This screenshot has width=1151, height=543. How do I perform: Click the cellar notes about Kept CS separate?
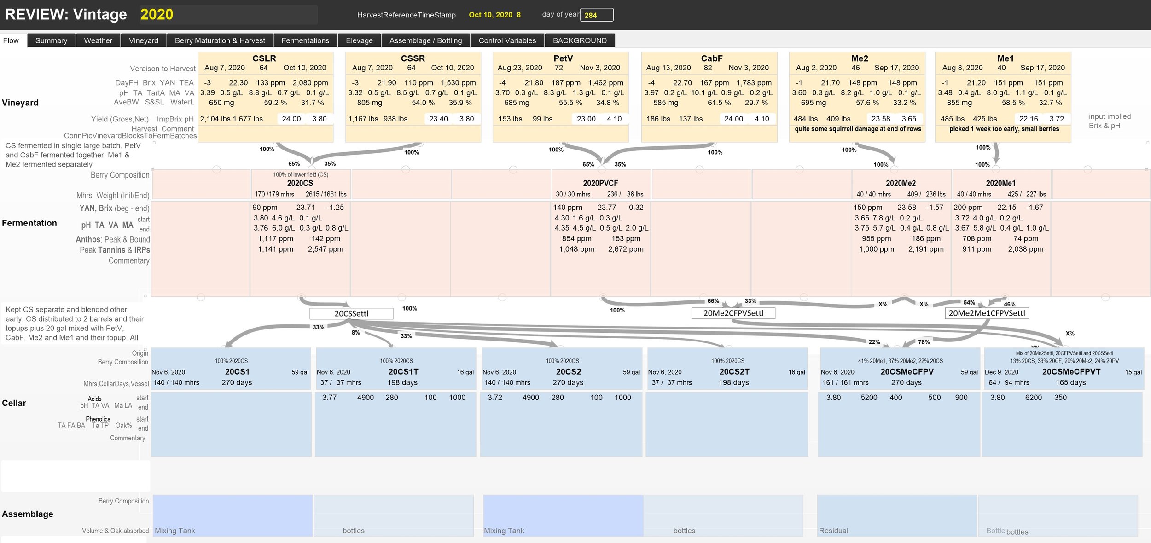pos(75,323)
